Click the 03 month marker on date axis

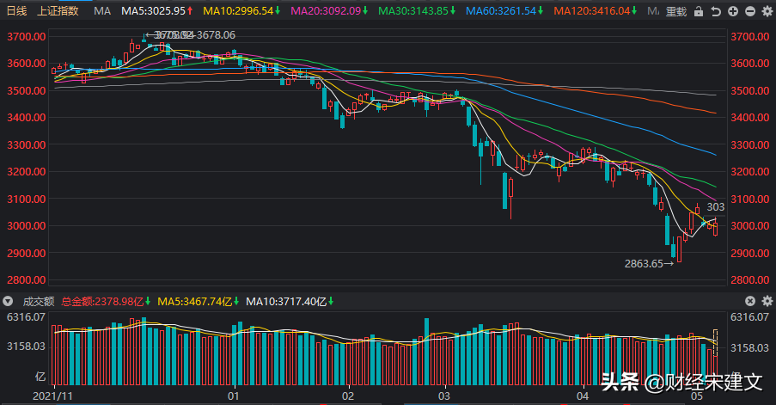[x=444, y=396]
